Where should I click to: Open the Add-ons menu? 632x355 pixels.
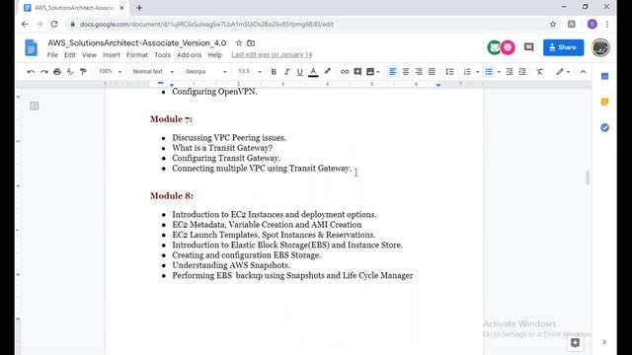pos(189,55)
